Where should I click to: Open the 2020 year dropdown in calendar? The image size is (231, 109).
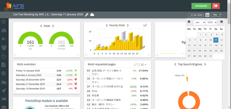click(211, 22)
